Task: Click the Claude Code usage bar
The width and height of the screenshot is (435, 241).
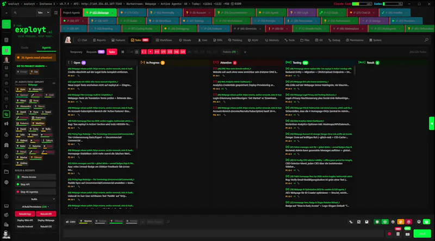Action: click(x=362, y=4)
